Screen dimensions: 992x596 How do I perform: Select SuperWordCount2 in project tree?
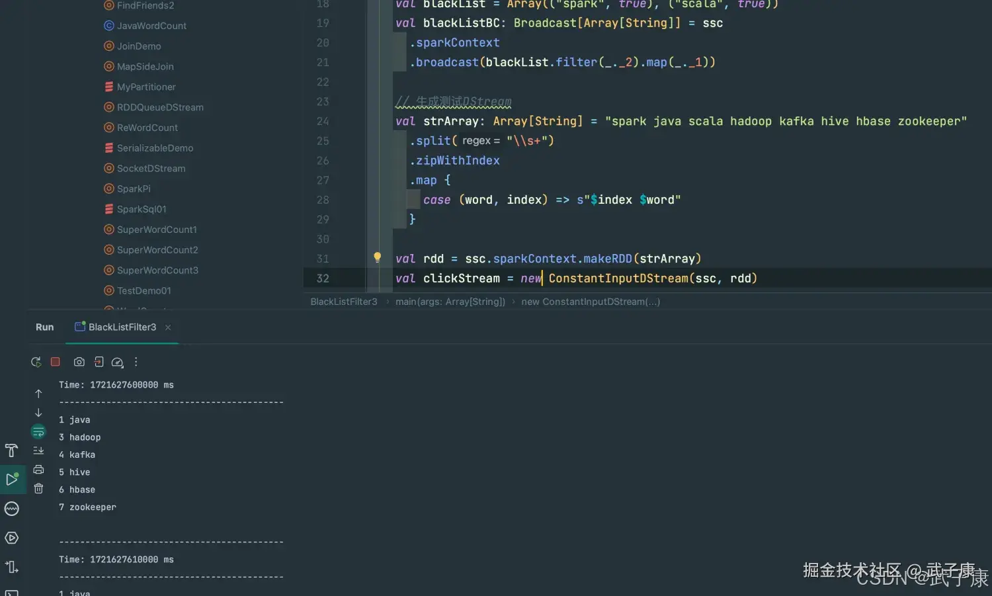click(157, 250)
